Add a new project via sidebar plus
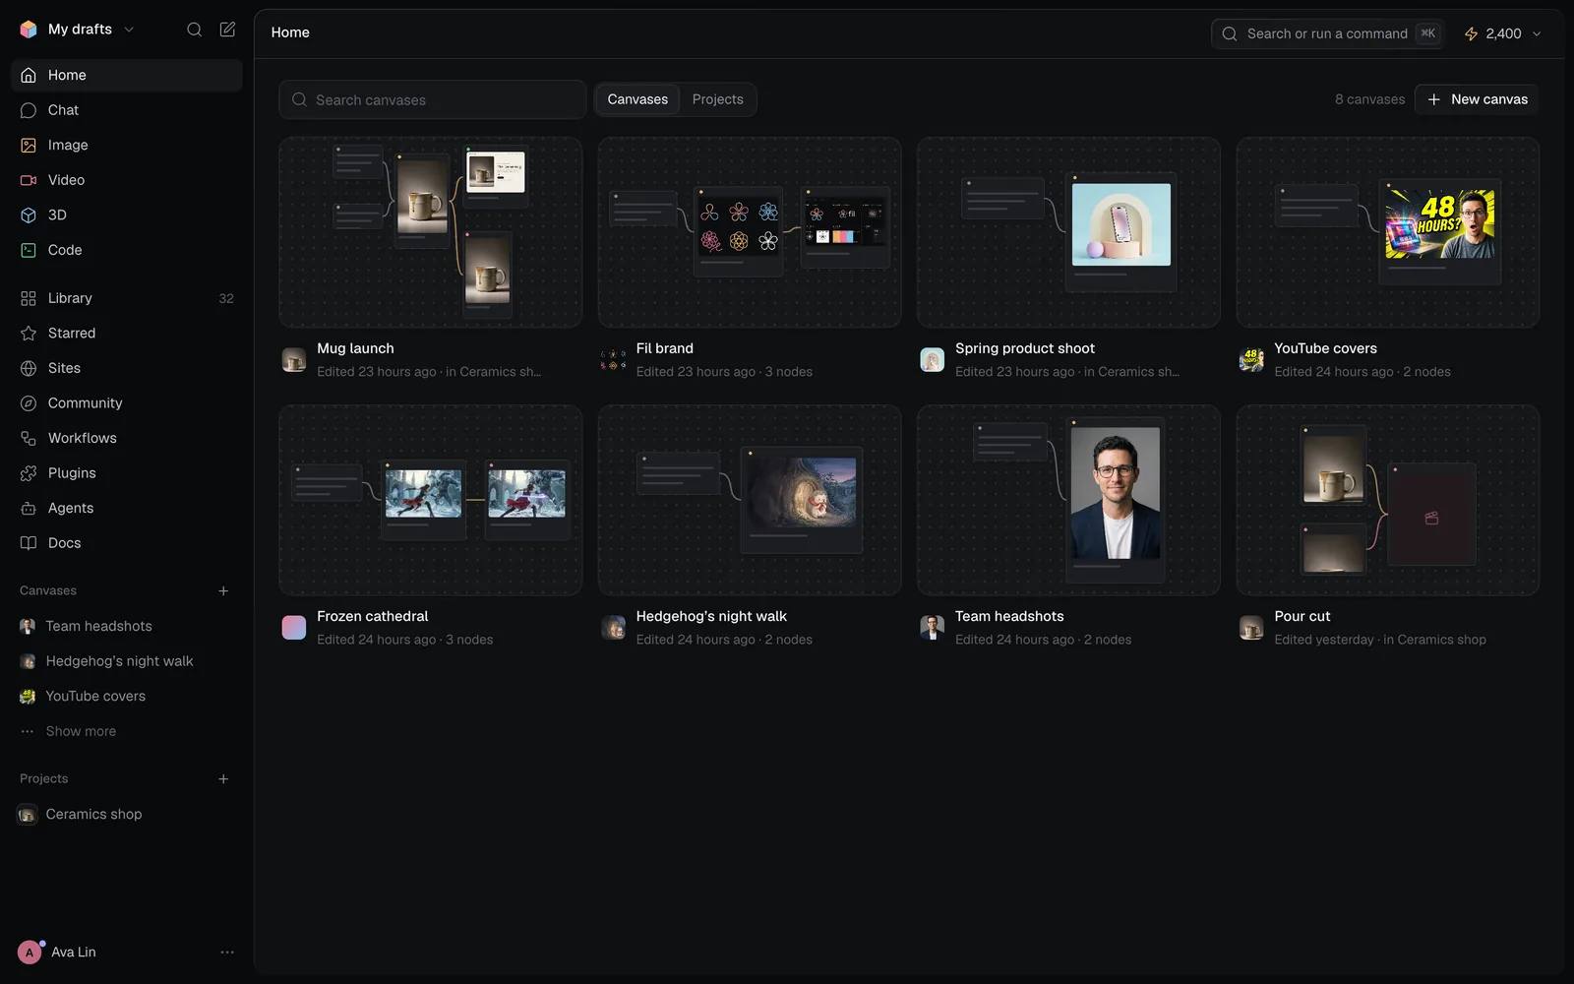This screenshot has width=1574, height=984. [x=223, y=778]
